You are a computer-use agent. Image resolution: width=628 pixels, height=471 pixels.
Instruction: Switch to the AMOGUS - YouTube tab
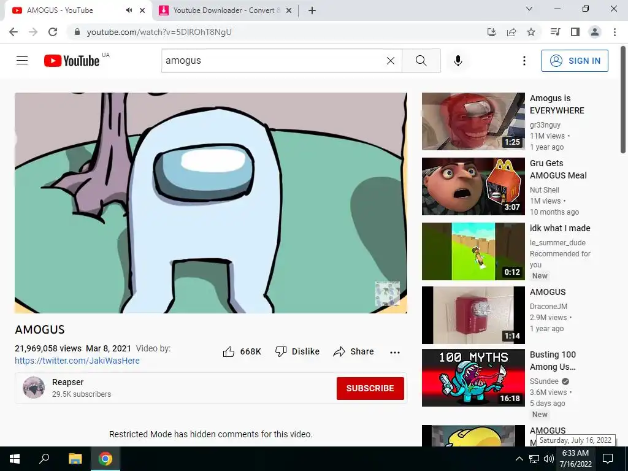point(78,10)
